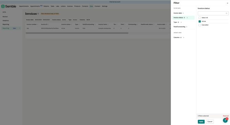Image resolution: width=230 pixels, height=125 pixels.
Task: Click the Reset all link
Action: click(226, 116)
